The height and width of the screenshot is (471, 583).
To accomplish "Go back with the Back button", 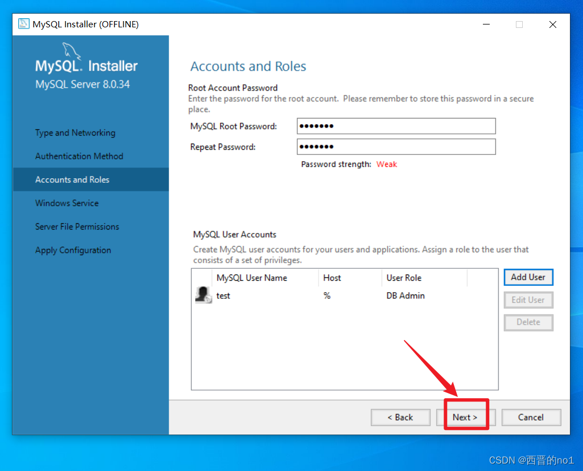I will click(x=400, y=417).
